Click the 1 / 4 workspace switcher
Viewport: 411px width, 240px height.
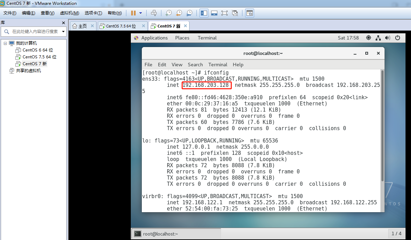coord(396,233)
